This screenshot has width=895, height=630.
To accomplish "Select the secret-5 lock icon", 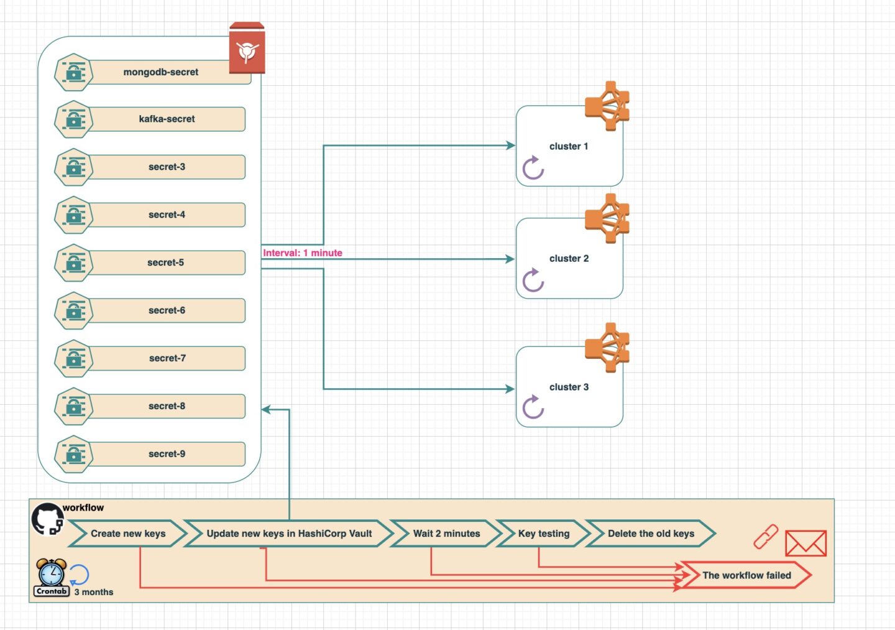I will (x=74, y=263).
